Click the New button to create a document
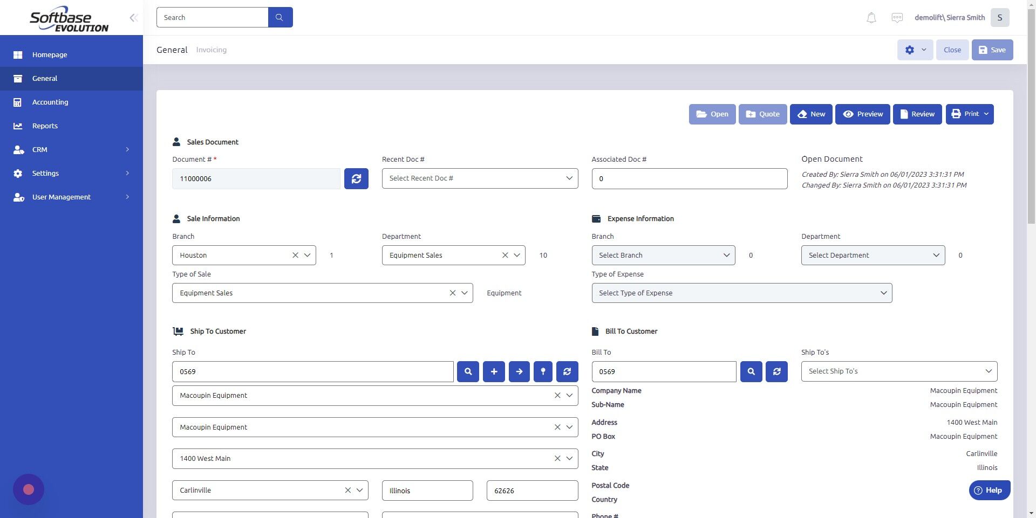The height and width of the screenshot is (518, 1036). (811, 114)
